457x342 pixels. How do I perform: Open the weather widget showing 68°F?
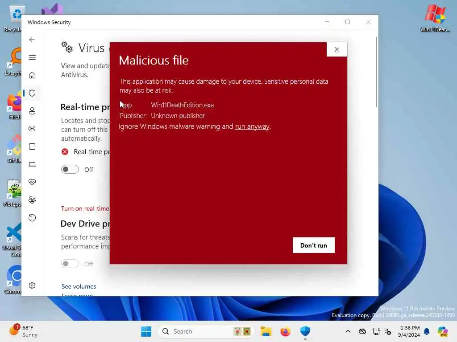click(23, 331)
